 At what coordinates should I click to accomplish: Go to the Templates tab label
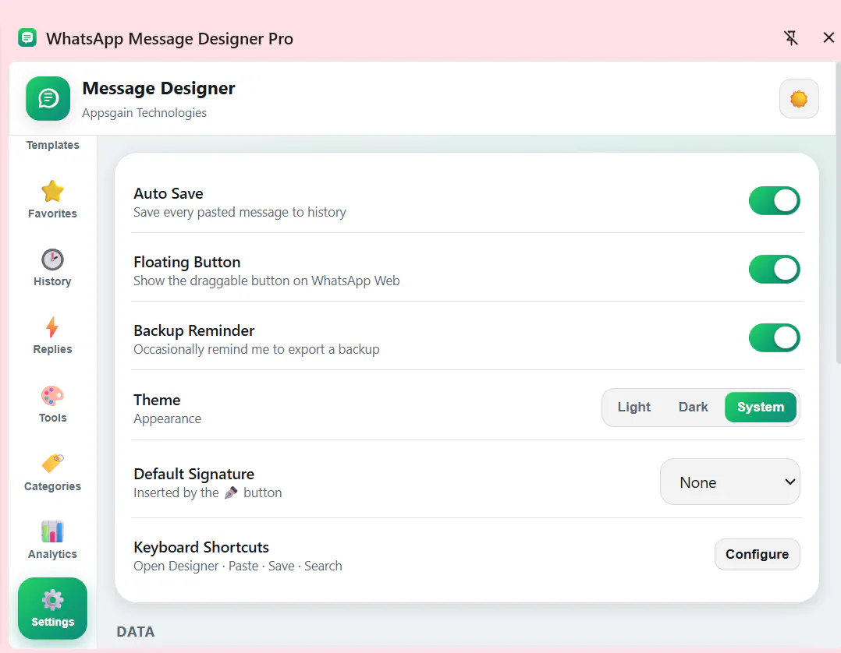click(x=52, y=145)
